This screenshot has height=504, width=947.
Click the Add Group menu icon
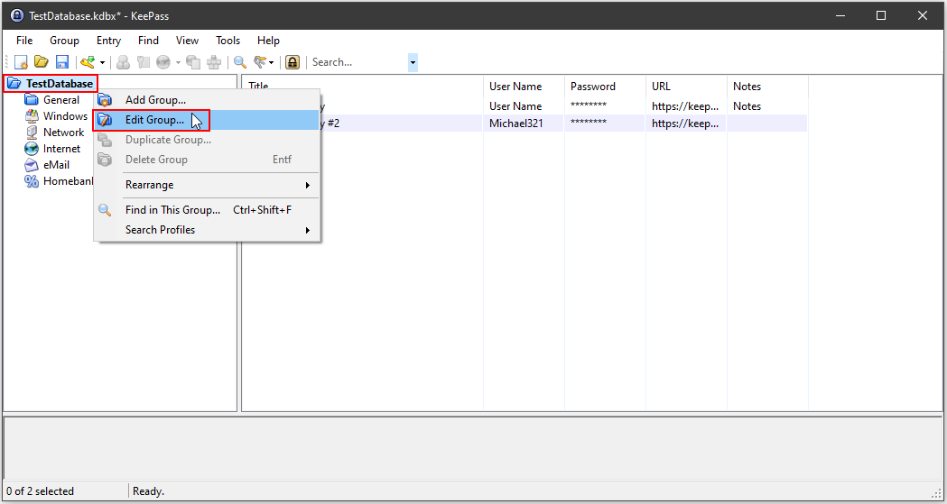[105, 100]
